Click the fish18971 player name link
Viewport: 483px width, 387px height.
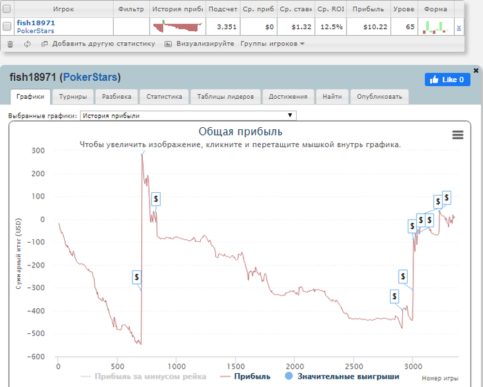(x=36, y=23)
